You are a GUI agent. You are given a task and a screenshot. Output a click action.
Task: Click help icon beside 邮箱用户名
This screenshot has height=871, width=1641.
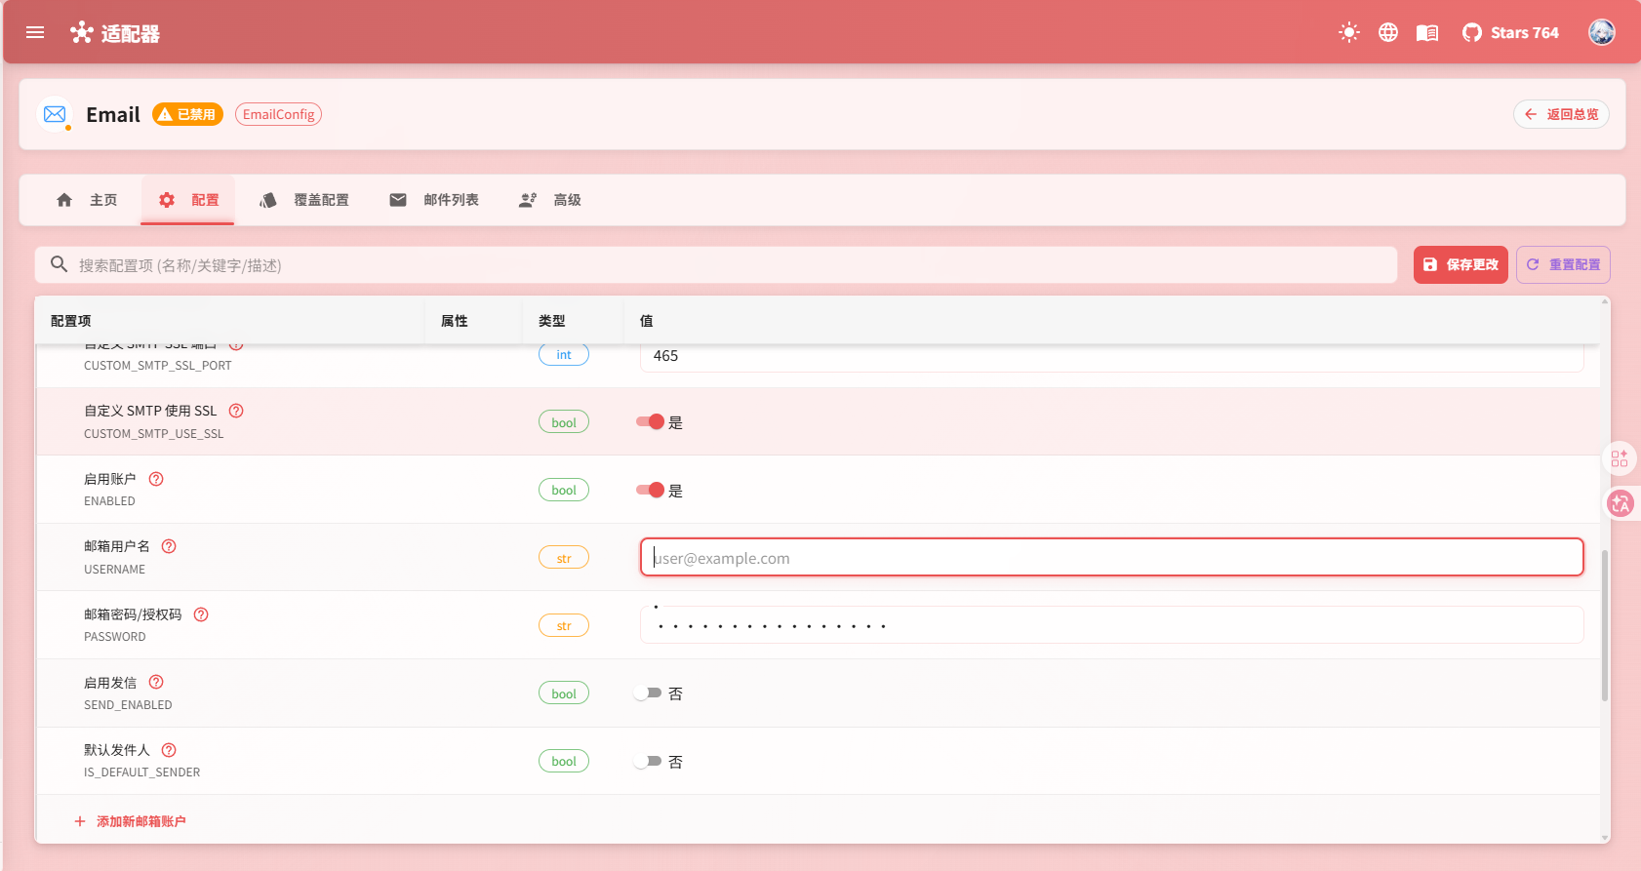[169, 546]
